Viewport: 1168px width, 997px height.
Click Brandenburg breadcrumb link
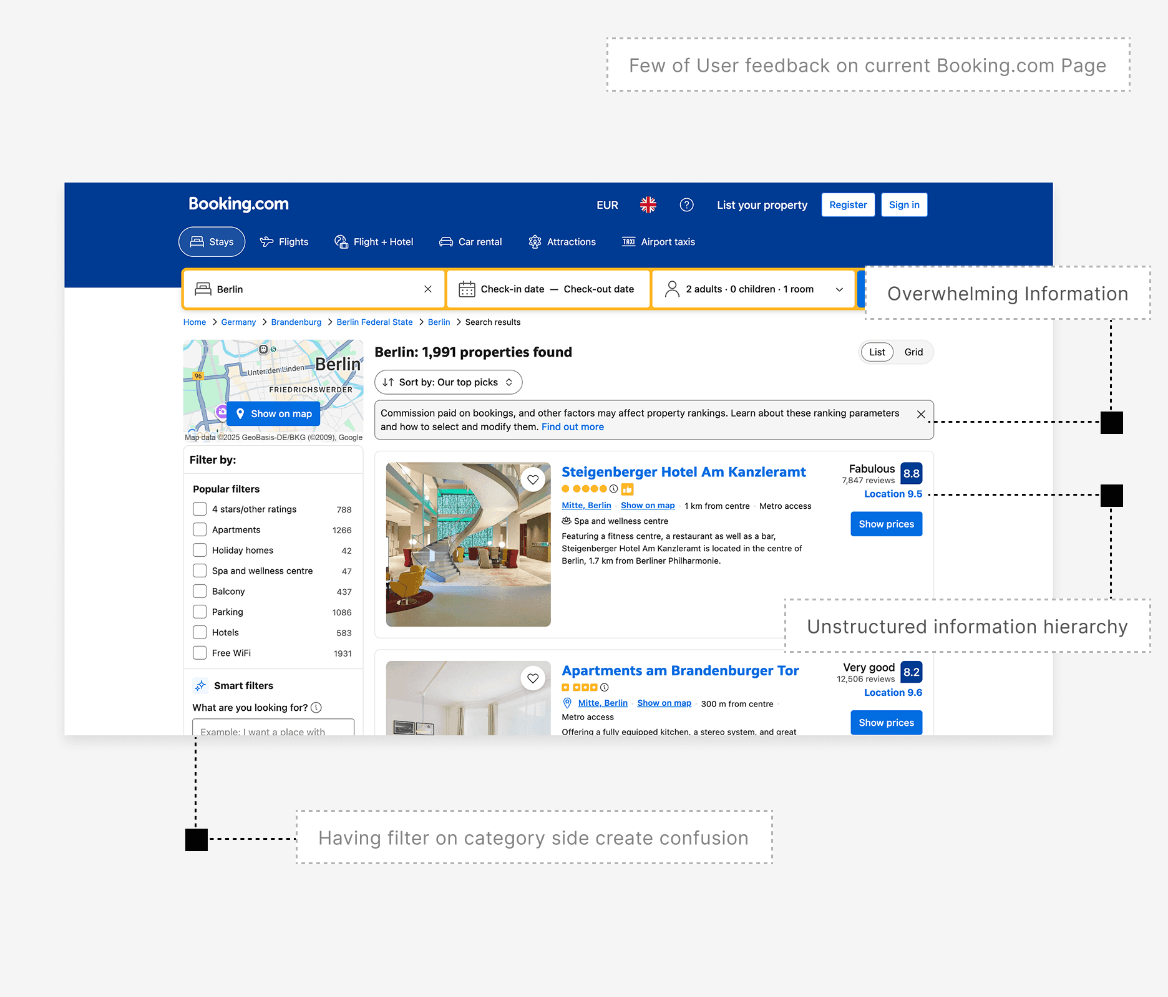[296, 322]
